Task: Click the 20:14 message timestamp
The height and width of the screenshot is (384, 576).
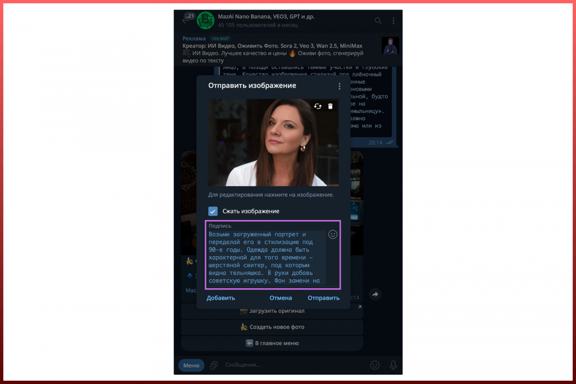Action: click(375, 143)
